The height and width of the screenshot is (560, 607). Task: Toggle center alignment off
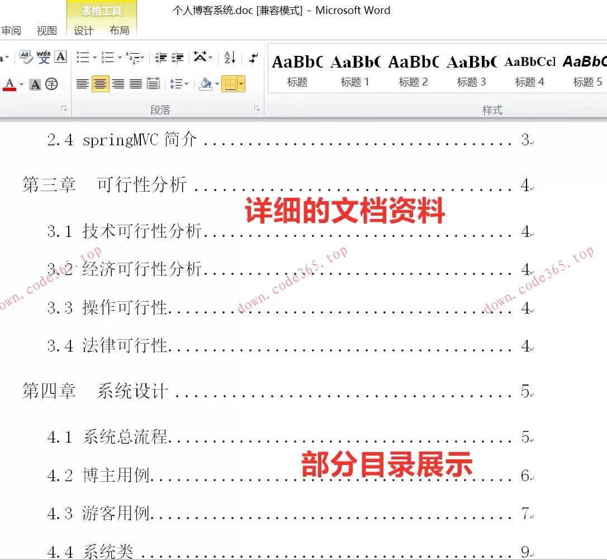(101, 84)
